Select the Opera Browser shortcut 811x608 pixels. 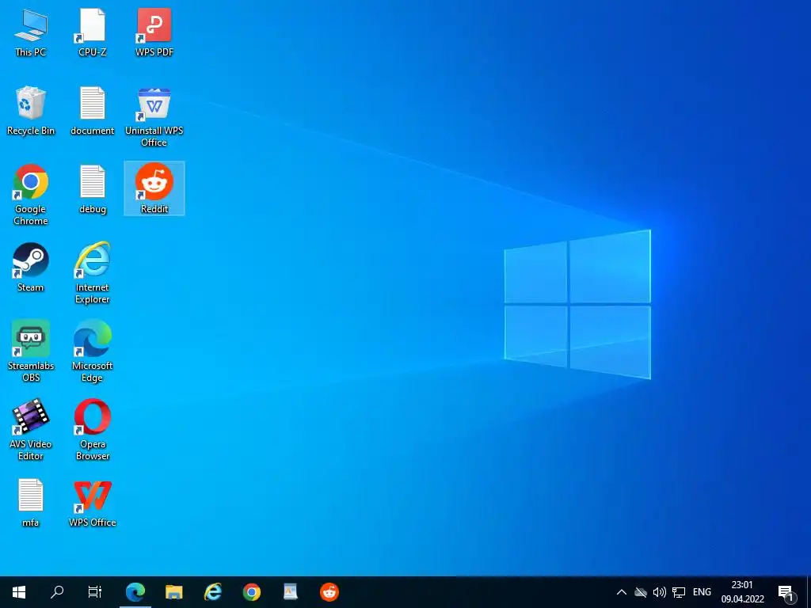93,430
